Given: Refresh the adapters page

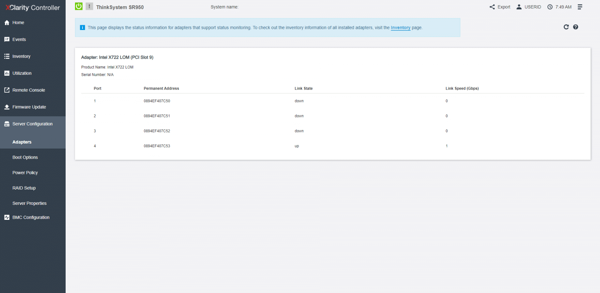Looking at the screenshot, I should [x=566, y=27].
